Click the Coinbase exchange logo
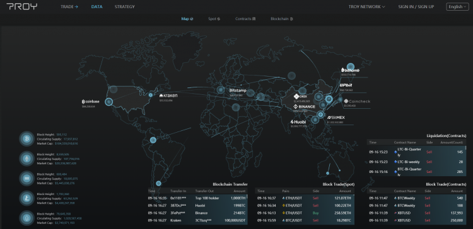The height and width of the screenshot is (229, 473). coord(90,101)
